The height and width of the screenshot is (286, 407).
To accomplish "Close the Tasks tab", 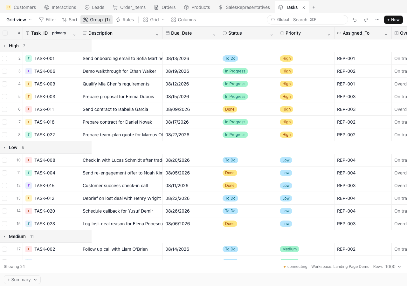I will (304, 7).
